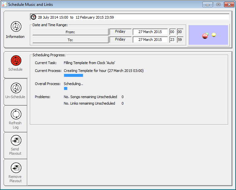Click text Filling Template from Clock 'Auto'
The width and height of the screenshot is (236, 190).
coord(89,63)
